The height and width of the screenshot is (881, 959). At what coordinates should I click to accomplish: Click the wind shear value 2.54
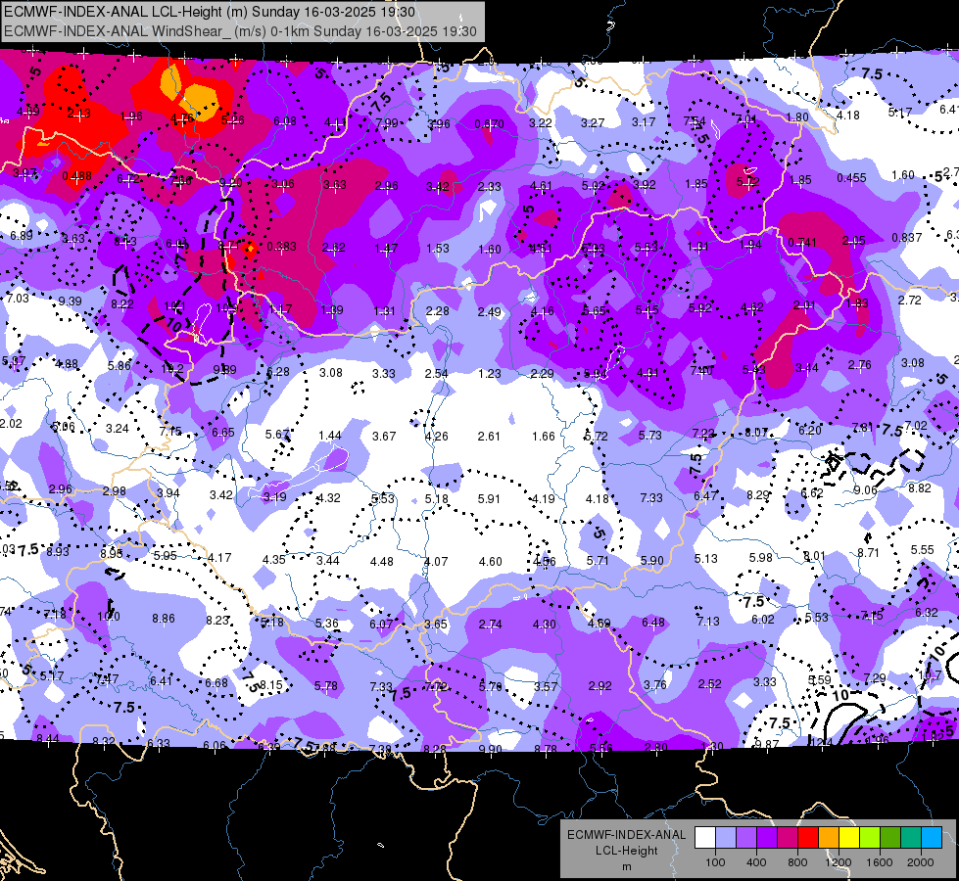click(x=437, y=373)
